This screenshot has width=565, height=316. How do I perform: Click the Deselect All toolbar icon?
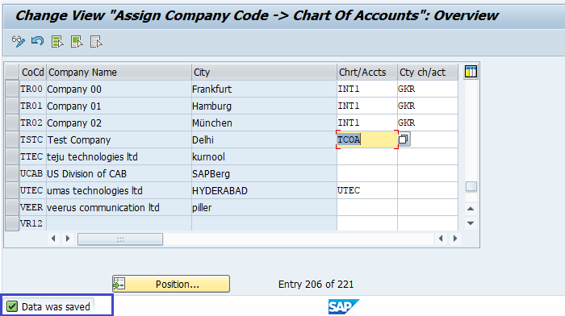pos(96,41)
